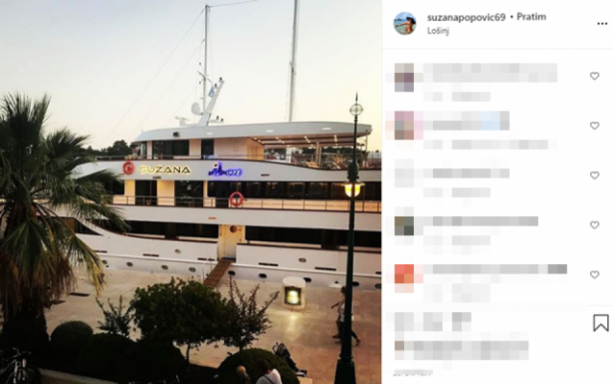The image size is (613, 384).
Task: Open the Lošinj location link
Action: coord(438,31)
